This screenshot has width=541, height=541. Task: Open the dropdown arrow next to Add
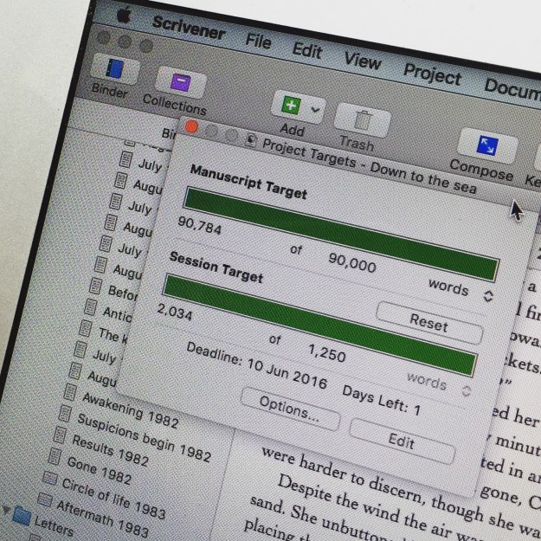click(x=315, y=110)
